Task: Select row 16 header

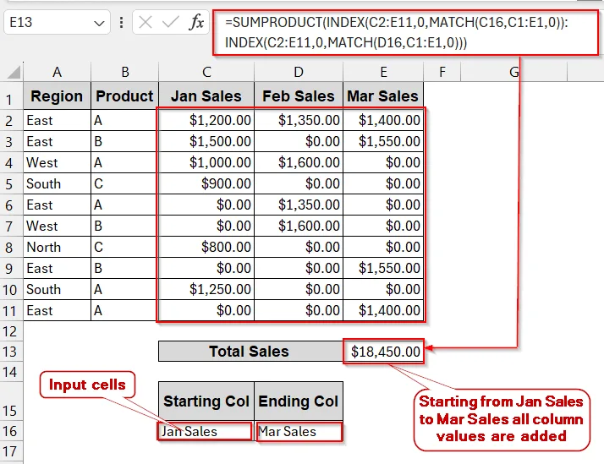Action: (11, 431)
